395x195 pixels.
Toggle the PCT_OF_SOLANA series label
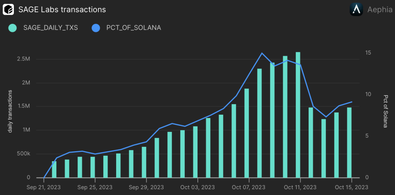133,28
